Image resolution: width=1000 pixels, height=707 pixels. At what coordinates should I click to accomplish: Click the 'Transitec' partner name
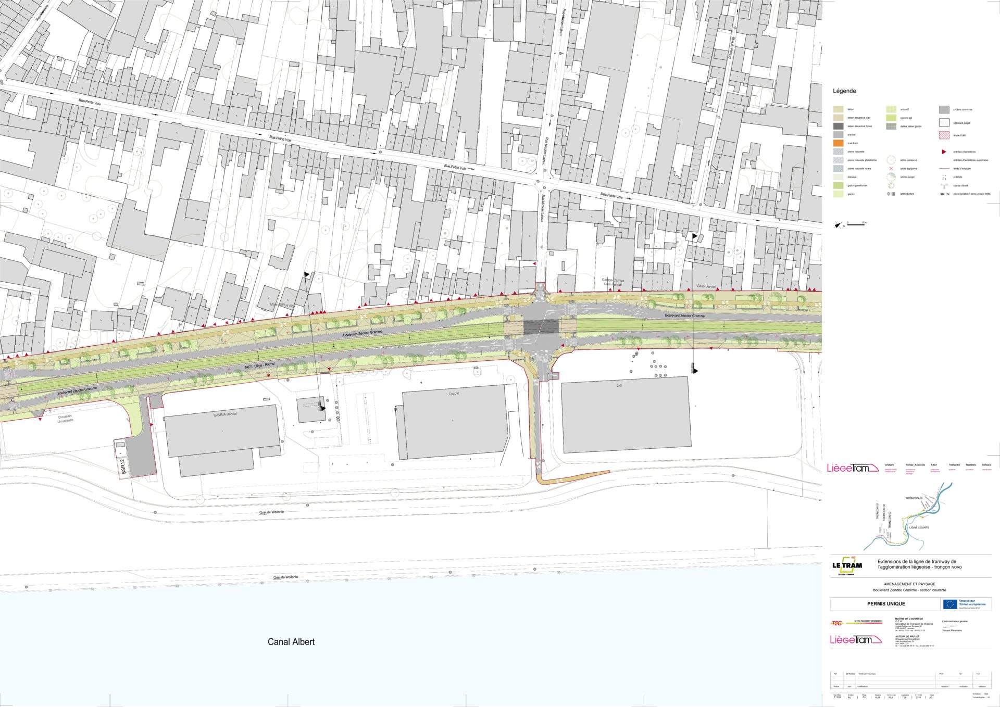(x=971, y=465)
